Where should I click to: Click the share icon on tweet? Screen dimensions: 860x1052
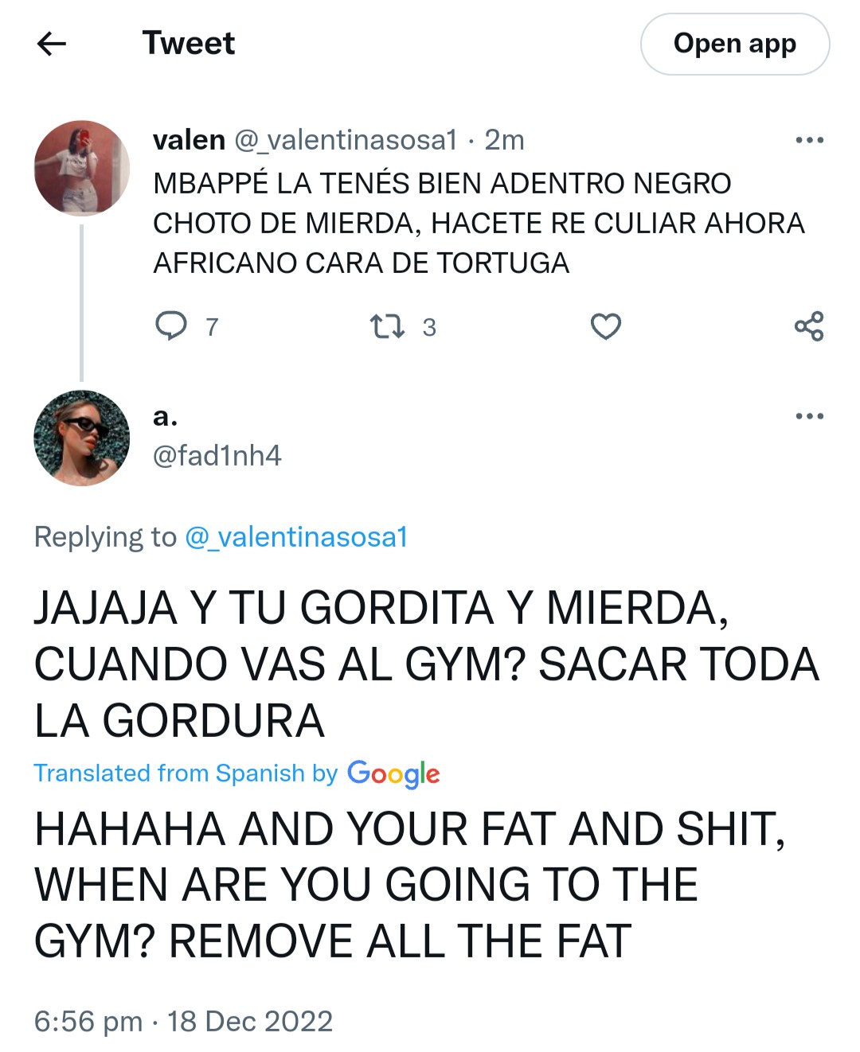(x=809, y=326)
